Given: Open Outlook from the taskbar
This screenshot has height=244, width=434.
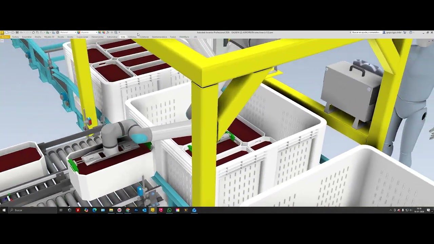Looking at the screenshot, I should [x=144, y=210].
